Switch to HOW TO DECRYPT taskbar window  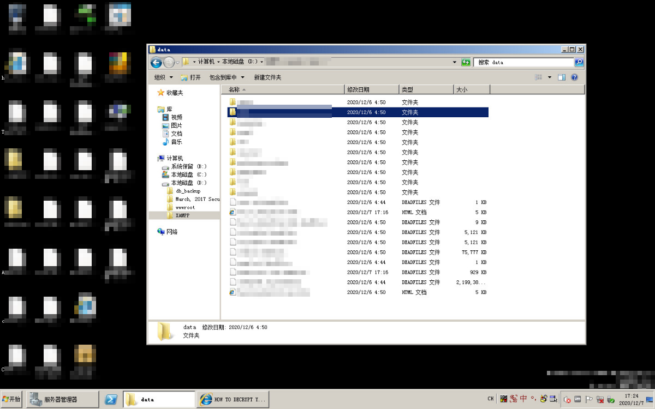pyautogui.click(x=233, y=399)
